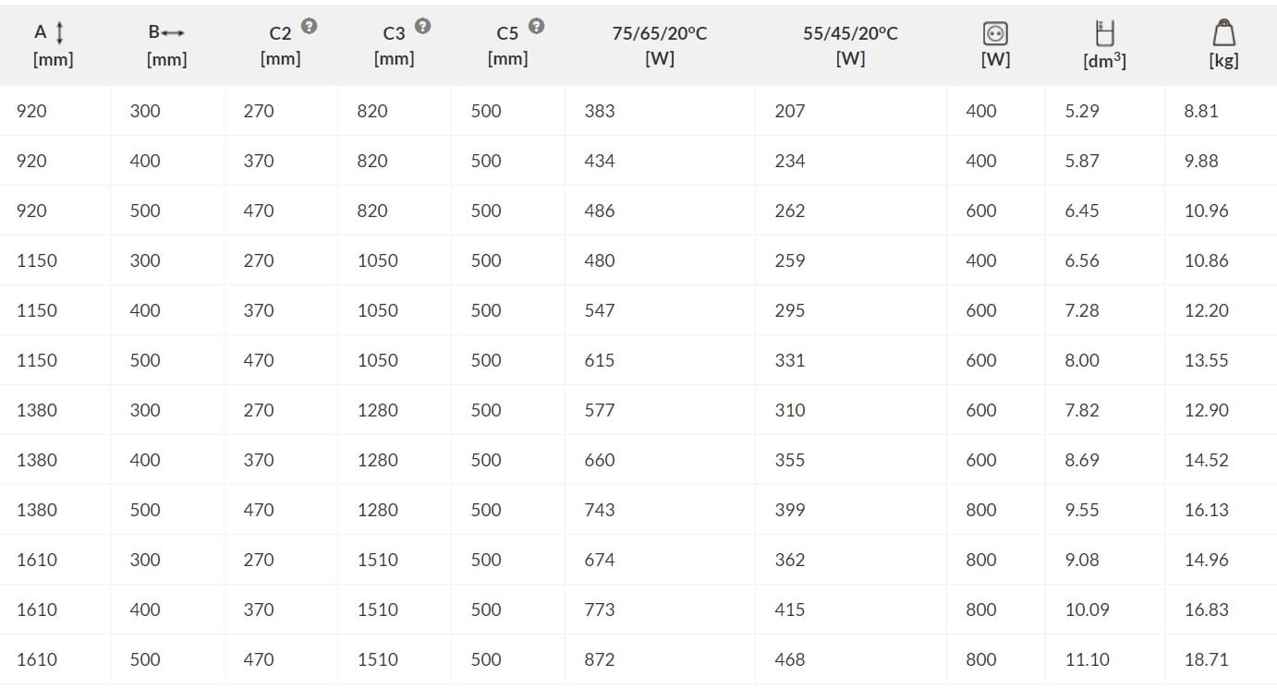Click the 75/65/20°C column header

(659, 33)
